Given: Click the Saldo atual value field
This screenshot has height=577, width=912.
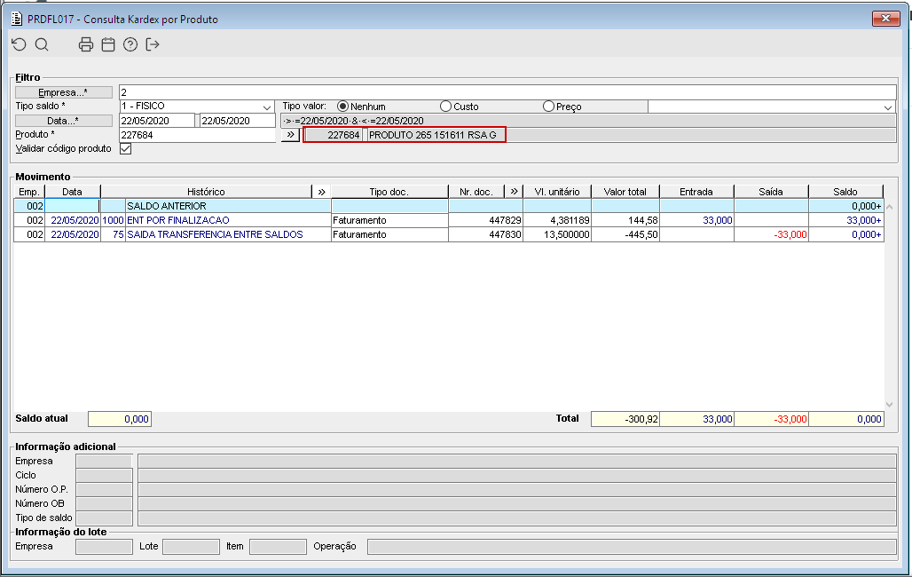Looking at the screenshot, I should tap(120, 419).
